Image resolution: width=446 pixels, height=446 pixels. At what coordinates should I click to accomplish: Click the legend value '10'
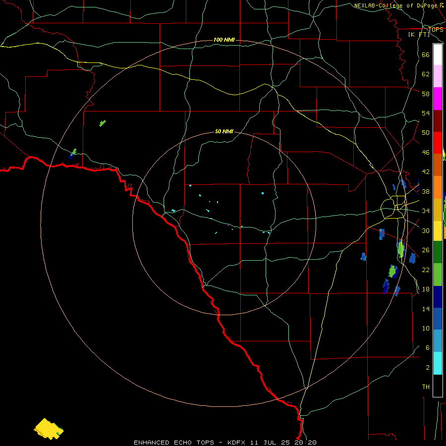tap(426, 329)
